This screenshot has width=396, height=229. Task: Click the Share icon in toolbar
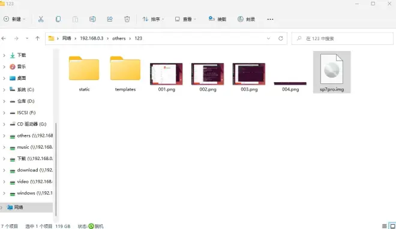[x=110, y=19]
